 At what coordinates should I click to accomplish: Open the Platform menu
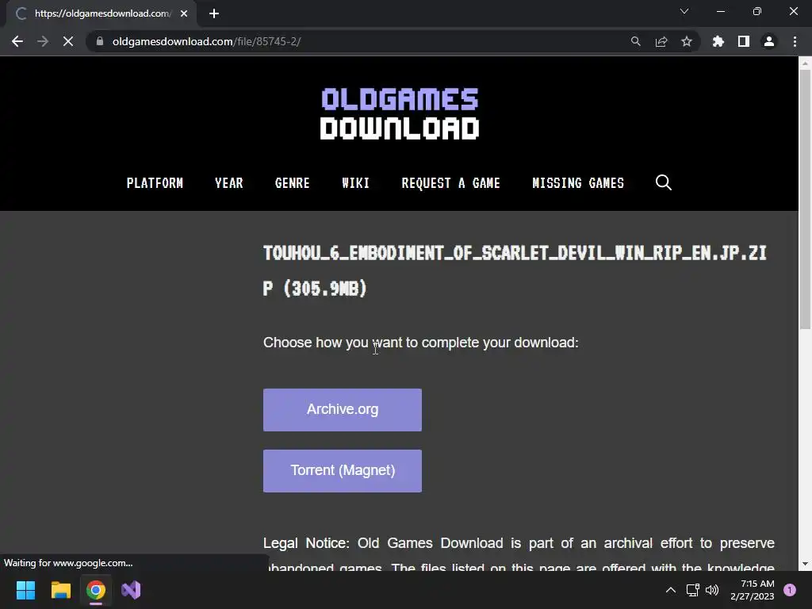click(155, 183)
